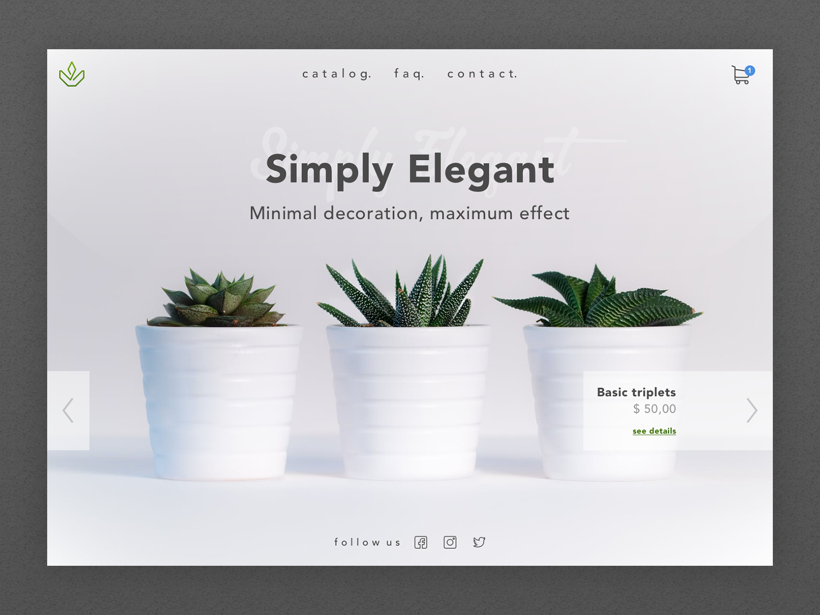Click the $ 50,00 price label
This screenshot has height=615, width=820.
[654, 408]
